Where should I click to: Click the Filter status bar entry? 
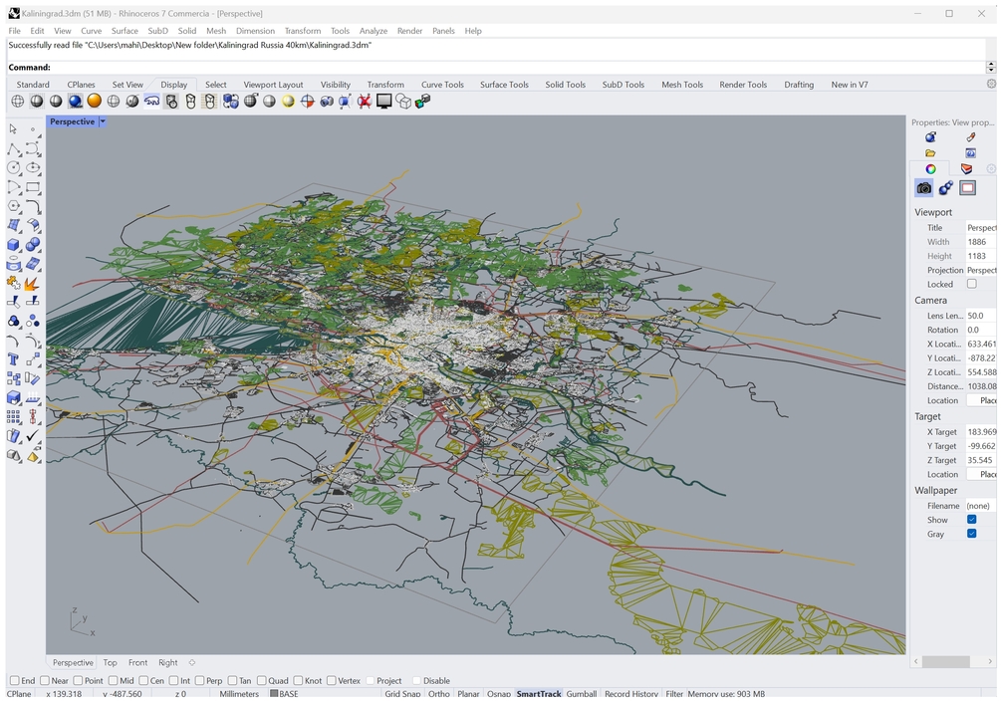[674, 694]
